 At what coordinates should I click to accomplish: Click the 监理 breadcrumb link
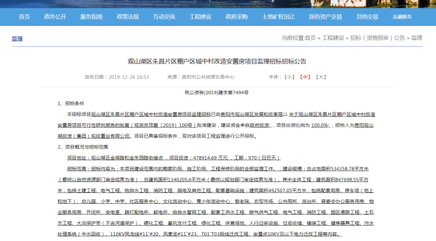tap(417, 38)
